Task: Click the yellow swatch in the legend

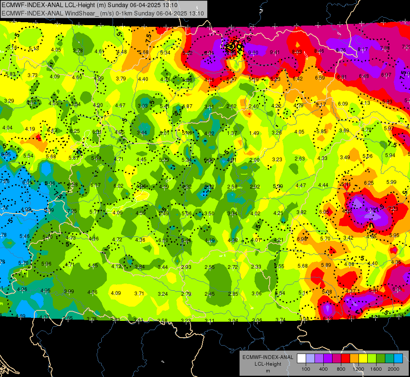Action: [363, 359]
